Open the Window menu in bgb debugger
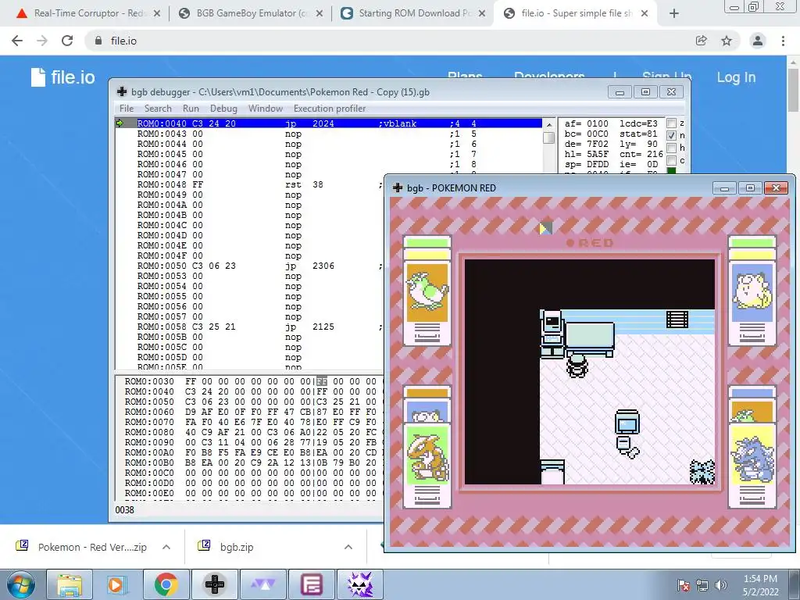This screenshot has height=600, width=800. click(266, 108)
